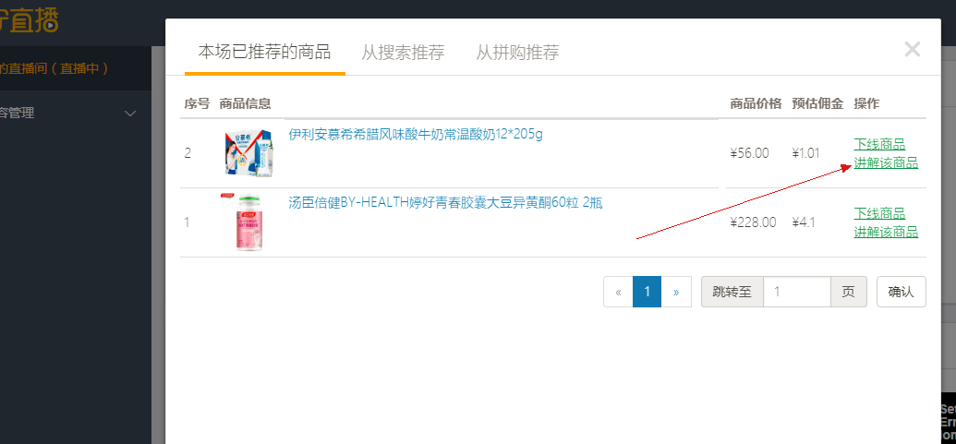The height and width of the screenshot is (444, 956).
Task: Close the product recommendation dialog
Action: coord(912,49)
